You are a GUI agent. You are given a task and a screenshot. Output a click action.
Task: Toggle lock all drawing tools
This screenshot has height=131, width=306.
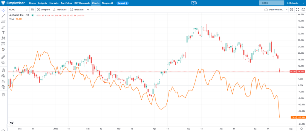(3, 81)
